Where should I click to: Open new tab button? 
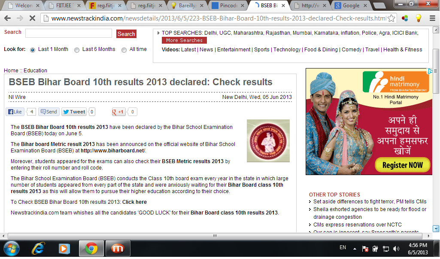(379, 5)
